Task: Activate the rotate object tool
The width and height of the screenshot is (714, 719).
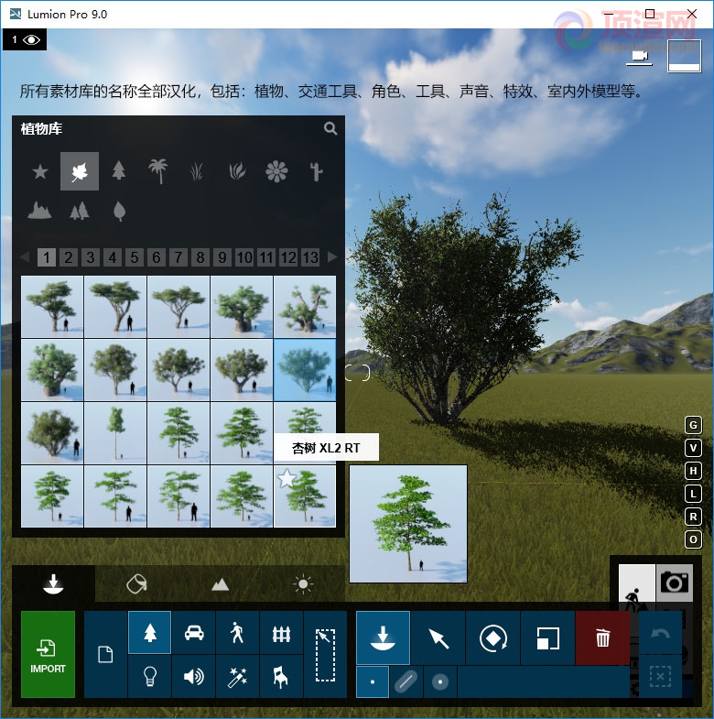Action: pos(493,637)
